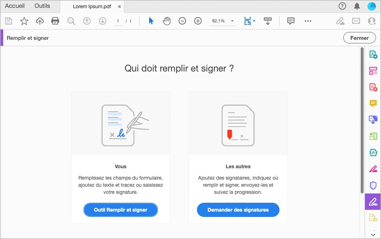Open the zoom level dropdown showing 82,1%
This screenshot has width=381, height=239.
tap(223, 21)
